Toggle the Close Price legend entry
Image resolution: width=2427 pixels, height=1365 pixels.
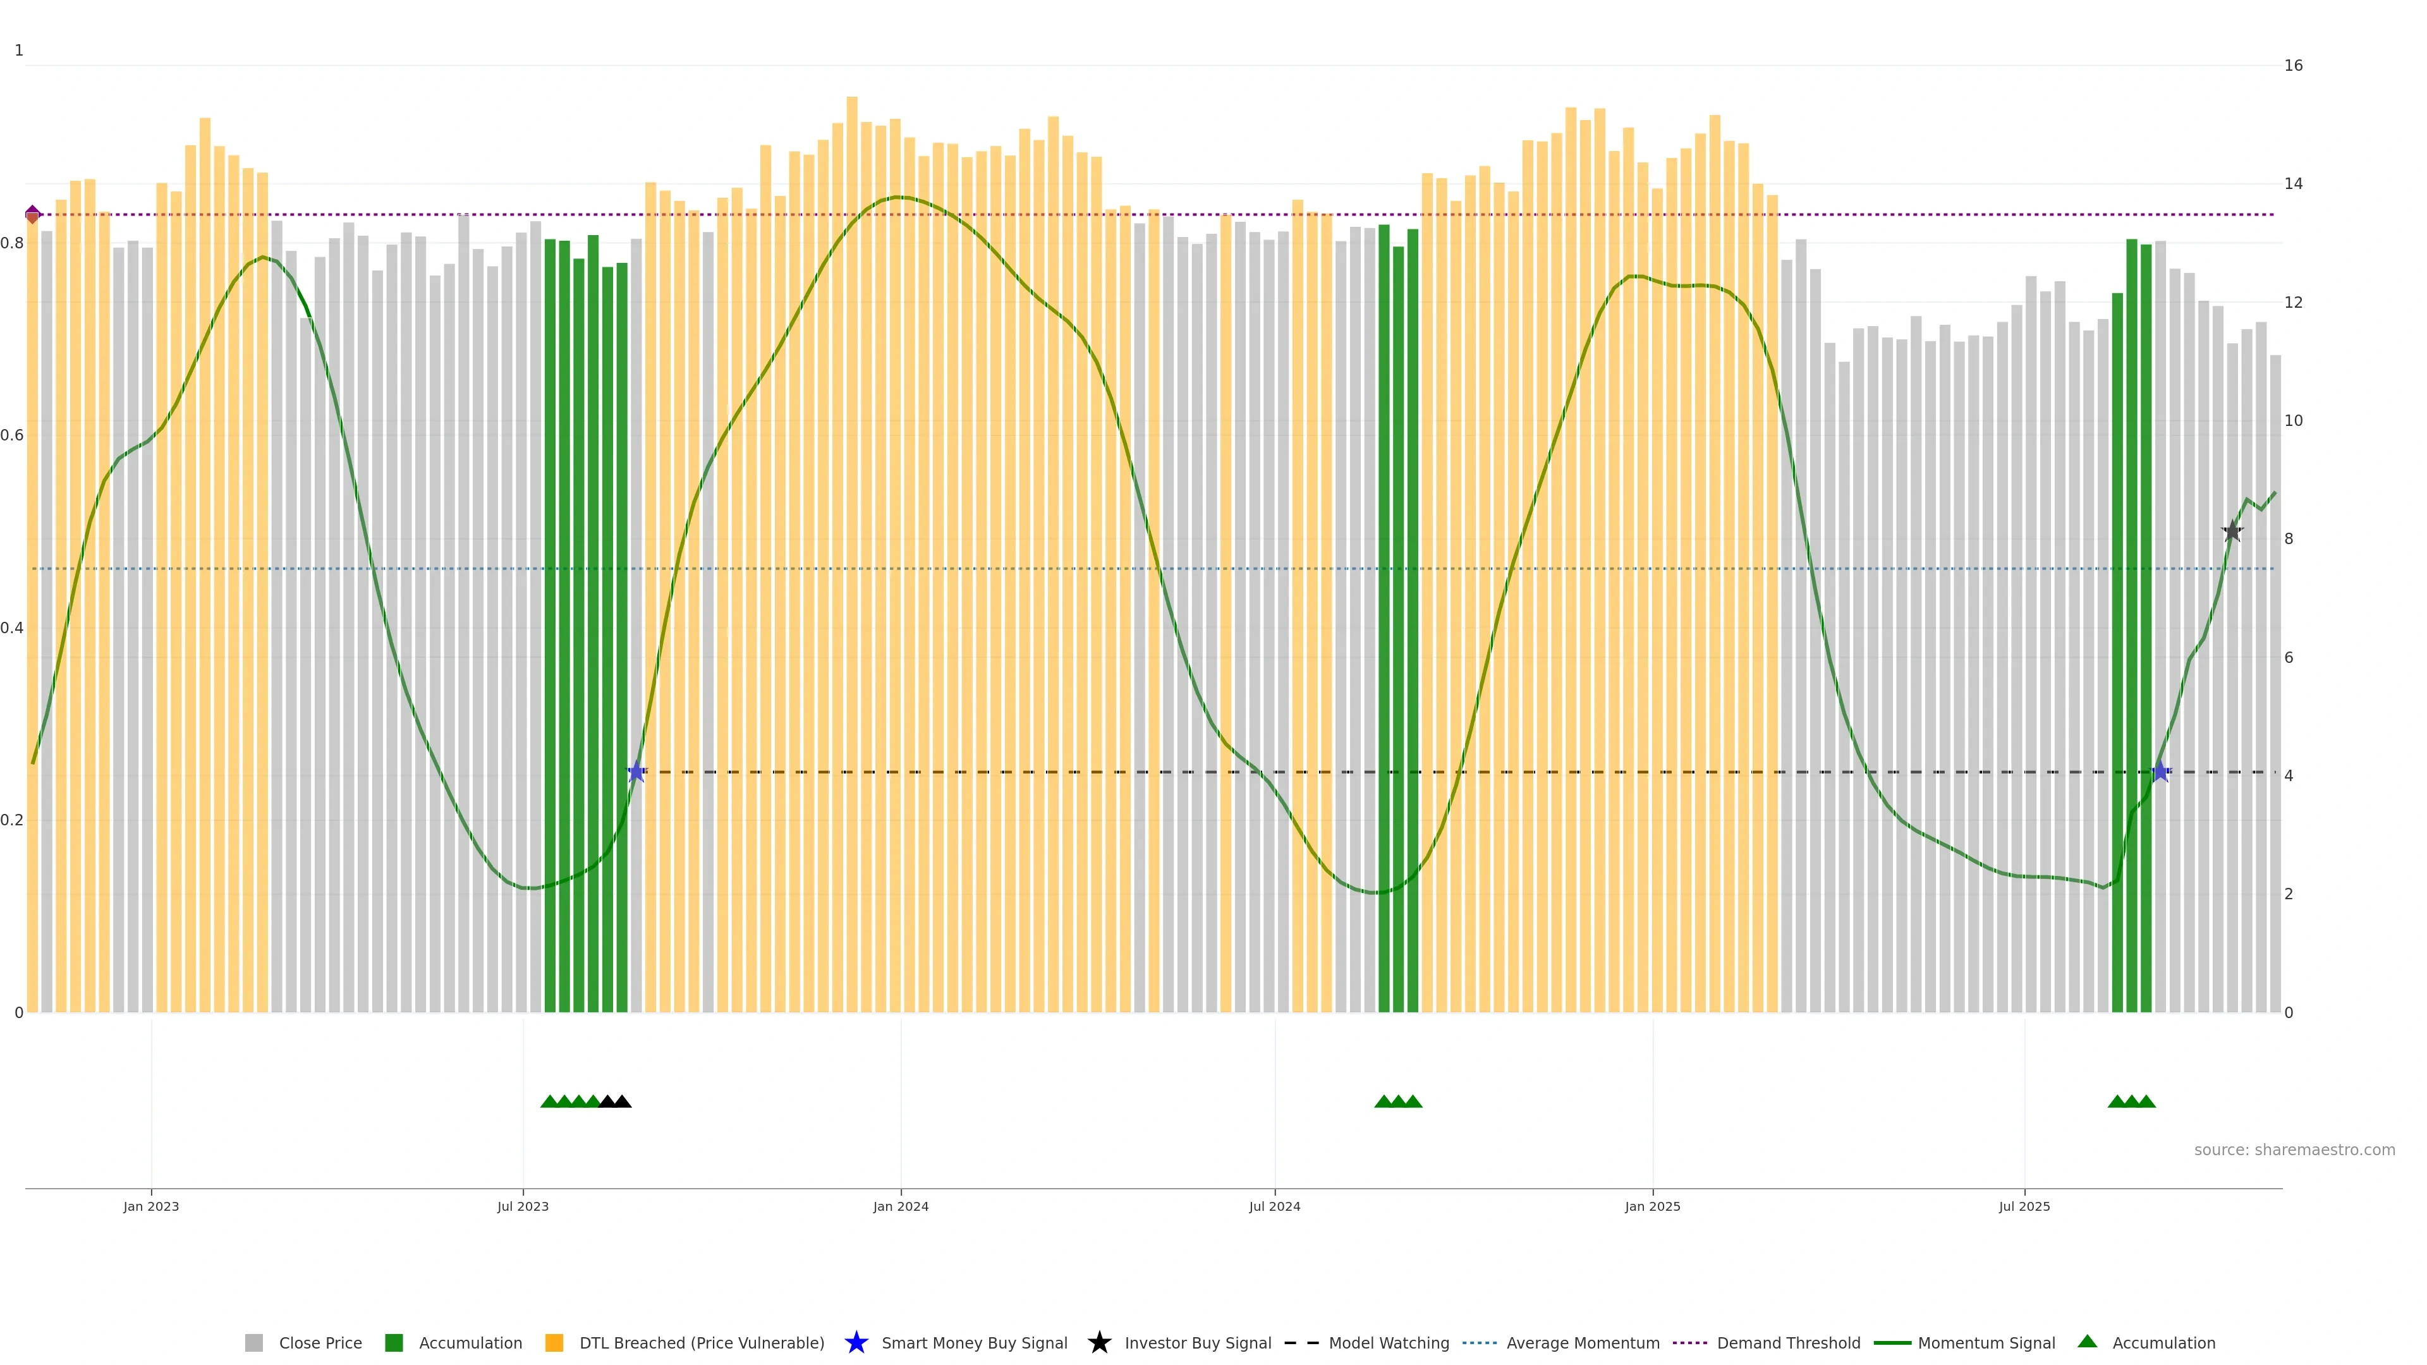pos(320,1344)
